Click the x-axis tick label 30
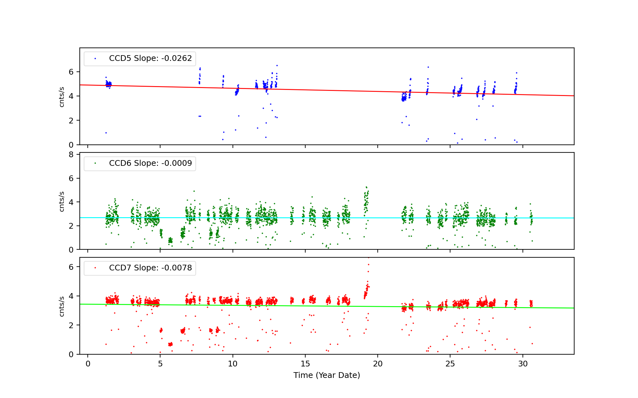638x398 pixels. [x=523, y=364]
